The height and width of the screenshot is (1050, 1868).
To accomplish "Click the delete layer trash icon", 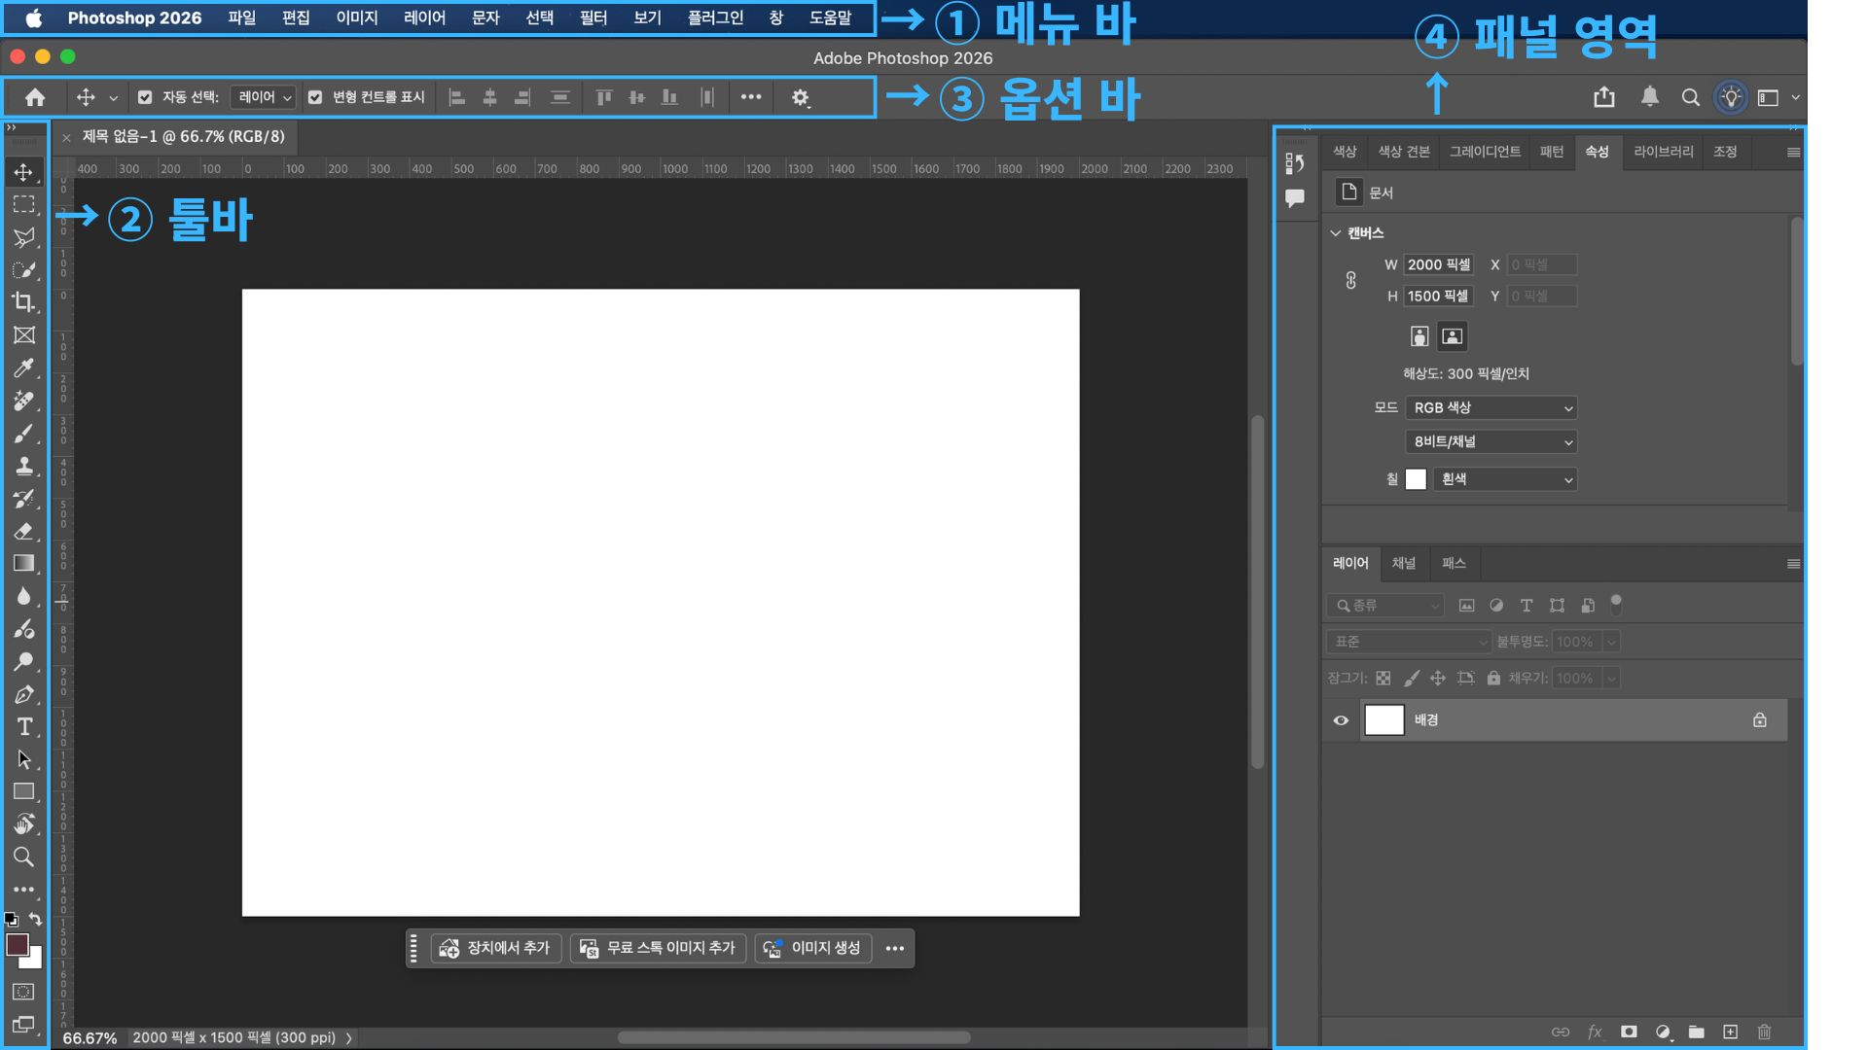I will pos(1765,1032).
